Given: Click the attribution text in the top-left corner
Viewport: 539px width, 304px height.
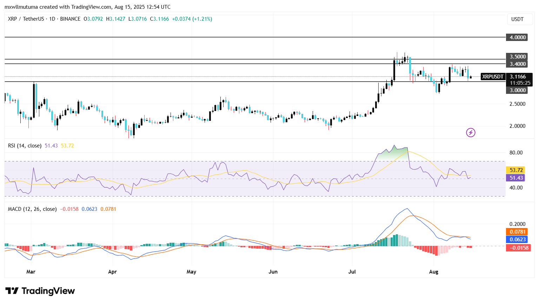Looking at the screenshot, I should pos(87,7).
